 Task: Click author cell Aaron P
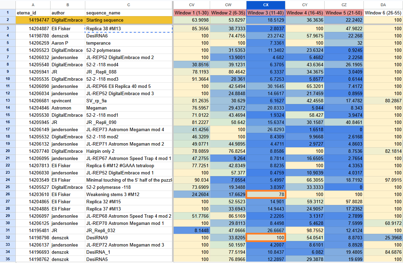pyautogui.click(x=68, y=43)
